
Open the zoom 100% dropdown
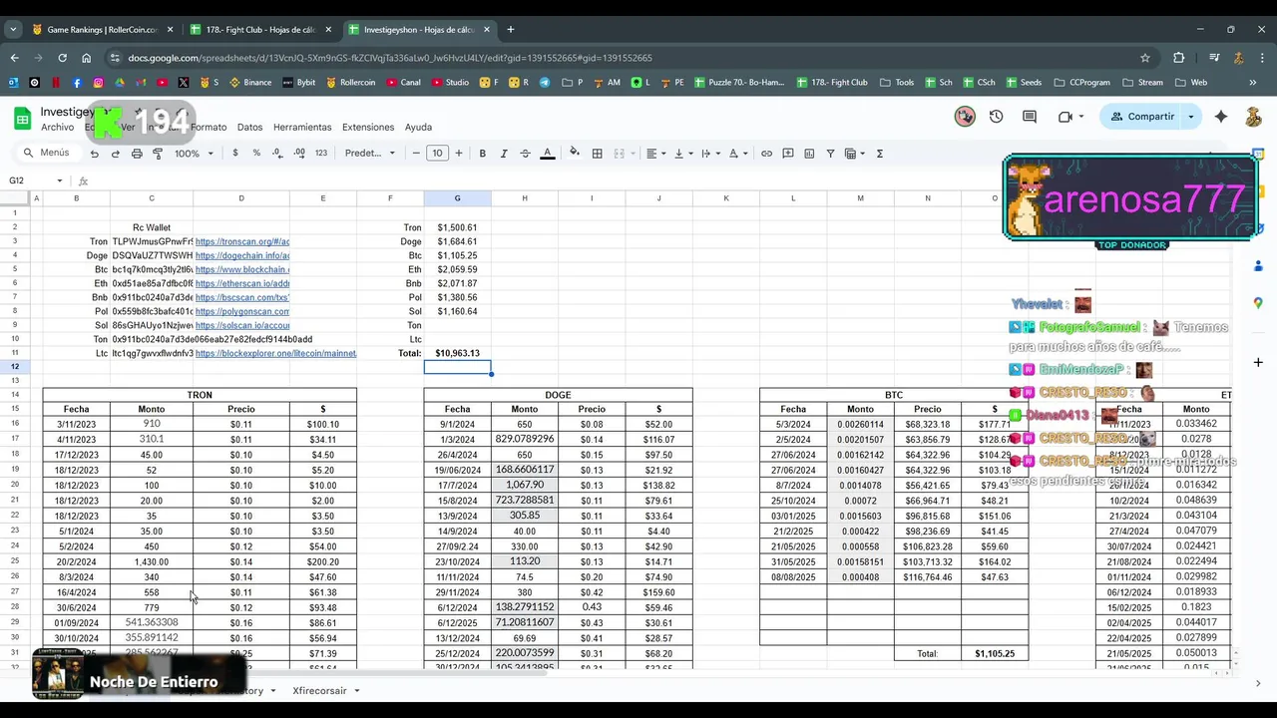[x=194, y=154]
